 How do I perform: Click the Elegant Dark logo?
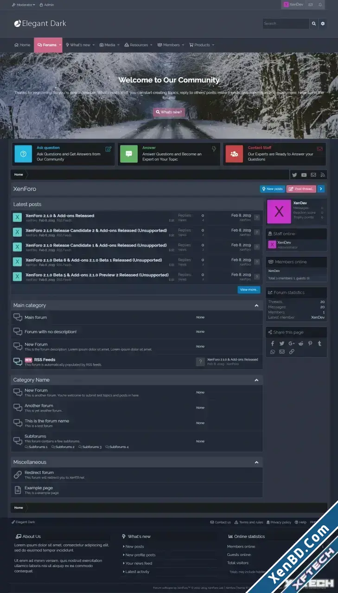click(40, 23)
